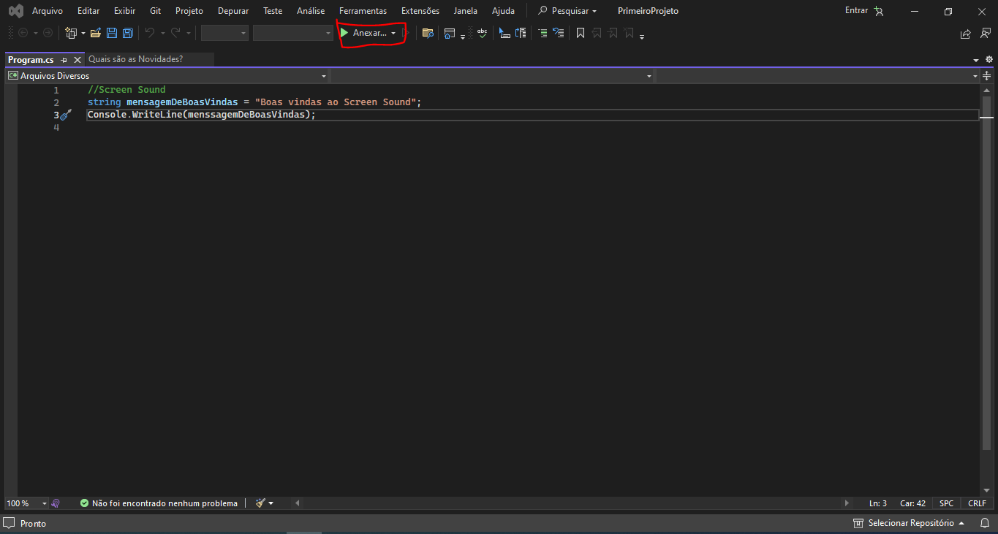This screenshot has height=534, width=998.
Task: Click the New Item toolbar icon
Action: tap(71, 33)
